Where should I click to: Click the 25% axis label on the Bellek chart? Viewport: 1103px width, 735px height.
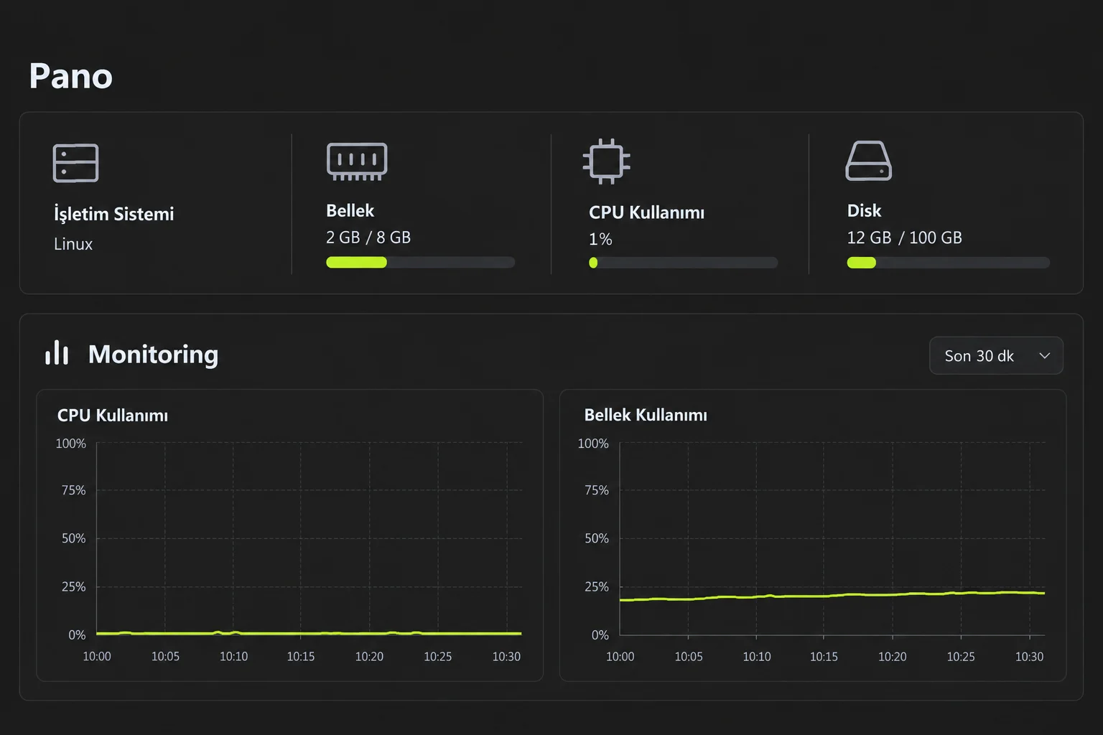click(x=596, y=586)
